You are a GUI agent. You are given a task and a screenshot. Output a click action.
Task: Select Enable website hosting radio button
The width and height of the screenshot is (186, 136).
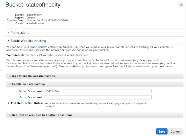click(10, 84)
